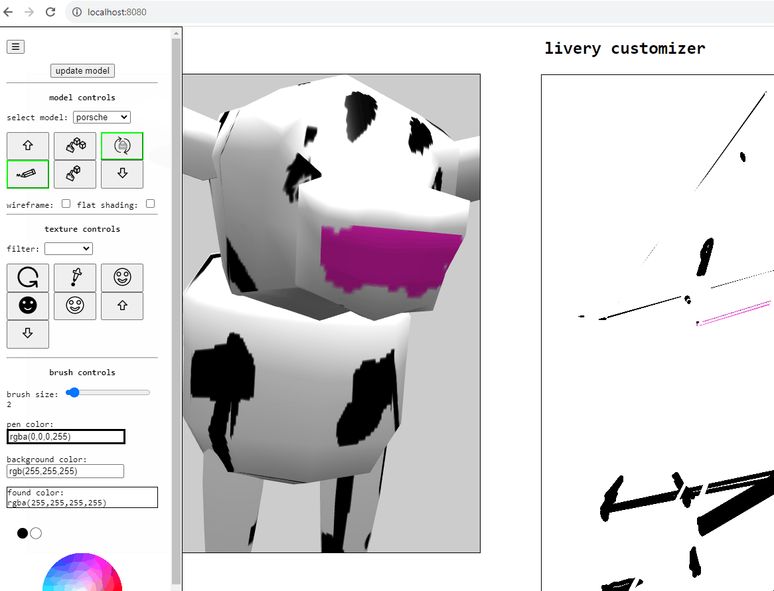Click the circular reset arrow in texture controls
Screen dimensions: 774x591
(x=28, y=278)
